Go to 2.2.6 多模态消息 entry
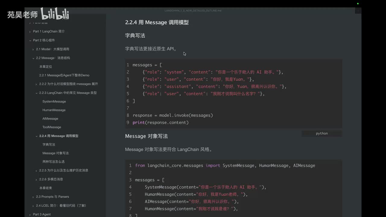This screenshot has width=386, height=217. (x=51, y=179)
